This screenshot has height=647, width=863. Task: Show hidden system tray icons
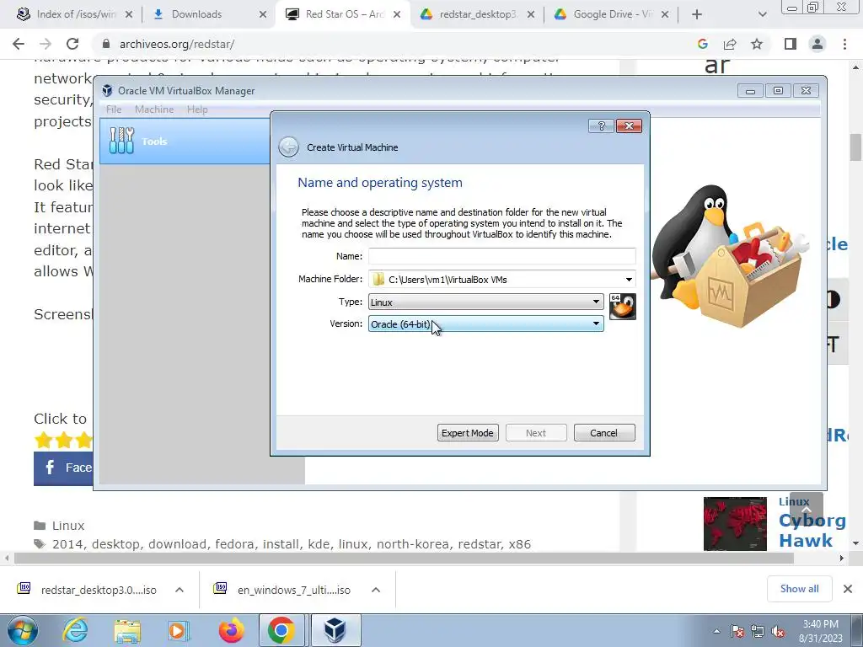716,632
